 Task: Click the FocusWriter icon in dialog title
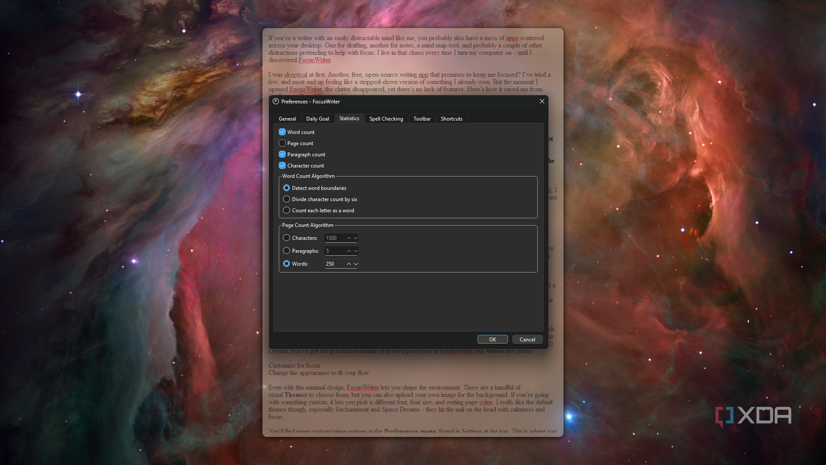point(276,101)
